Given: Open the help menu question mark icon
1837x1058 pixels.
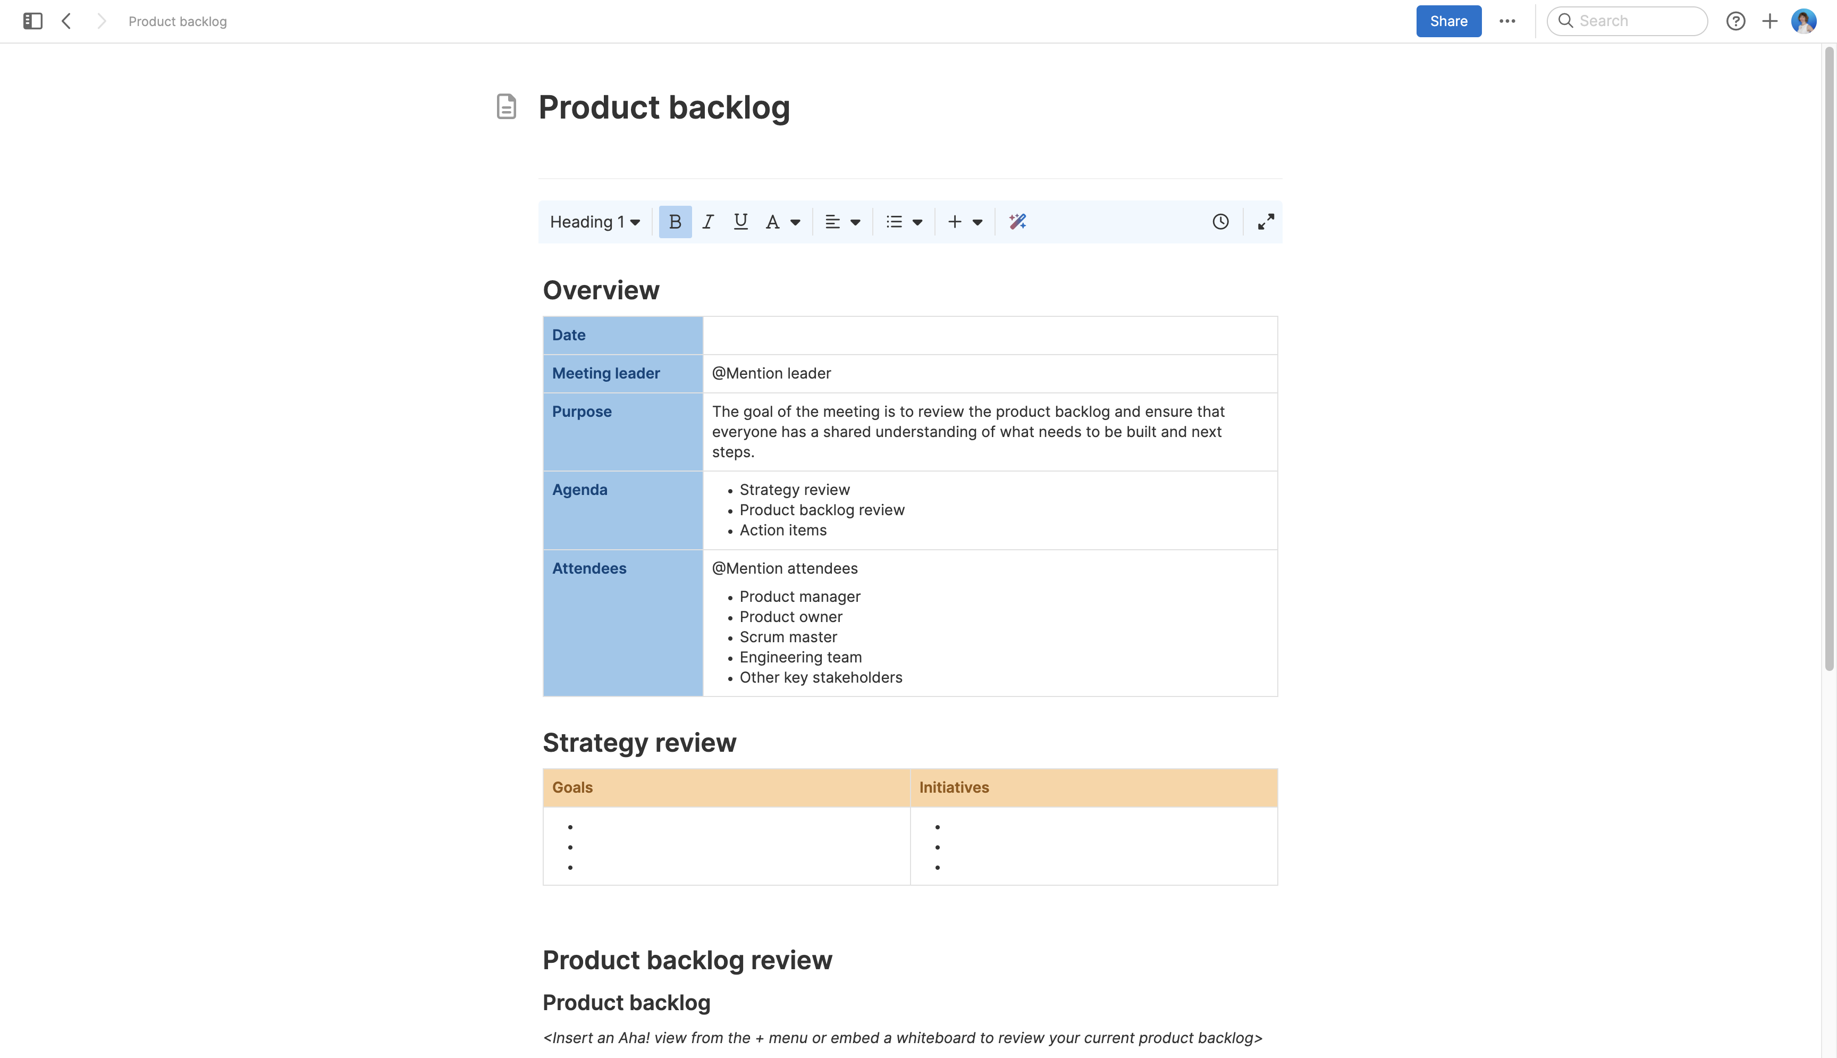Looking at the screenshot, I should (x=1736, y=21).
